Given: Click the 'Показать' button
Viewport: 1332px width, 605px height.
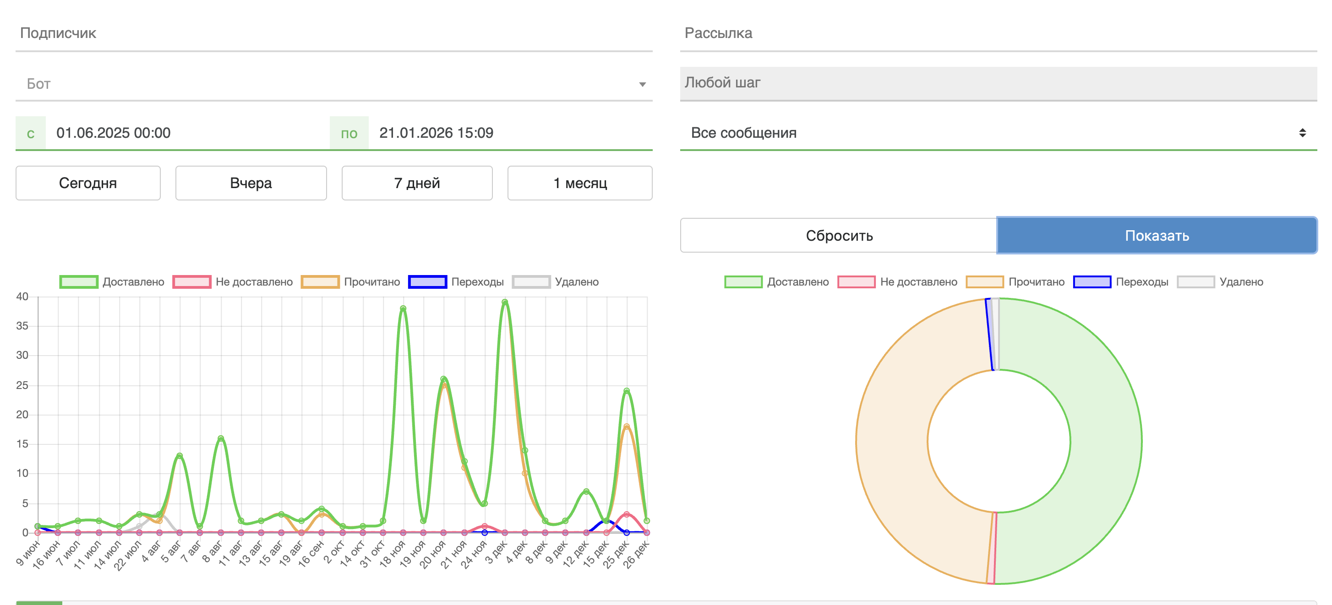Looking at the screenshot, I should click(x=1157, y=236).
